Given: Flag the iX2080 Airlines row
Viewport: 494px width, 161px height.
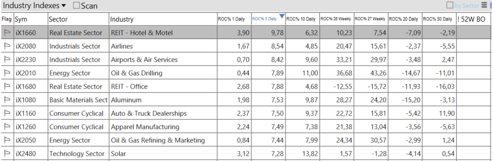Looking at the screenshot, I should (x=7, y=46).
